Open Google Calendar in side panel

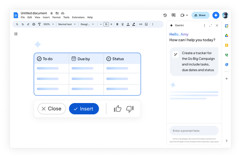[x=226, y=26]
